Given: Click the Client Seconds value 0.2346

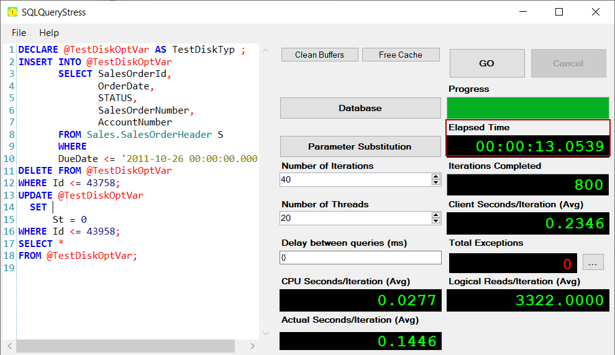Looking at the screenshot, I should pyautogui.click(x=575, y=223).
